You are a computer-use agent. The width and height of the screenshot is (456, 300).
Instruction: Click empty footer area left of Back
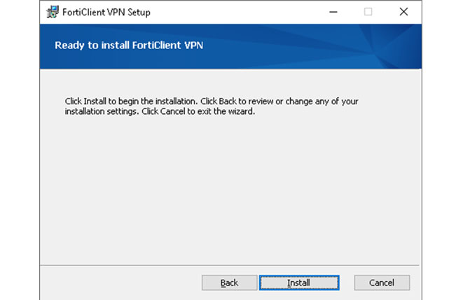pyautogui.click(x=119, y=283)
